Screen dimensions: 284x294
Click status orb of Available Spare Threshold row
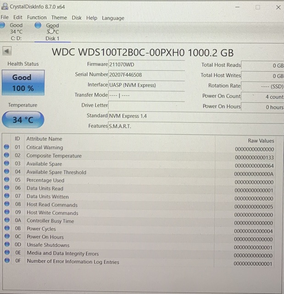pos(7,171)
